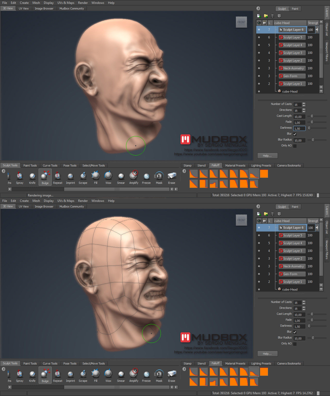Click Sculpt layers button in bottom window
The height and width of the screenshot is (396, 330).
282,207
